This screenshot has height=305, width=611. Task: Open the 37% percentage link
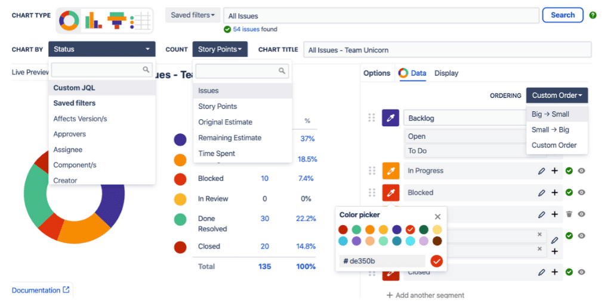click(307, 139)
